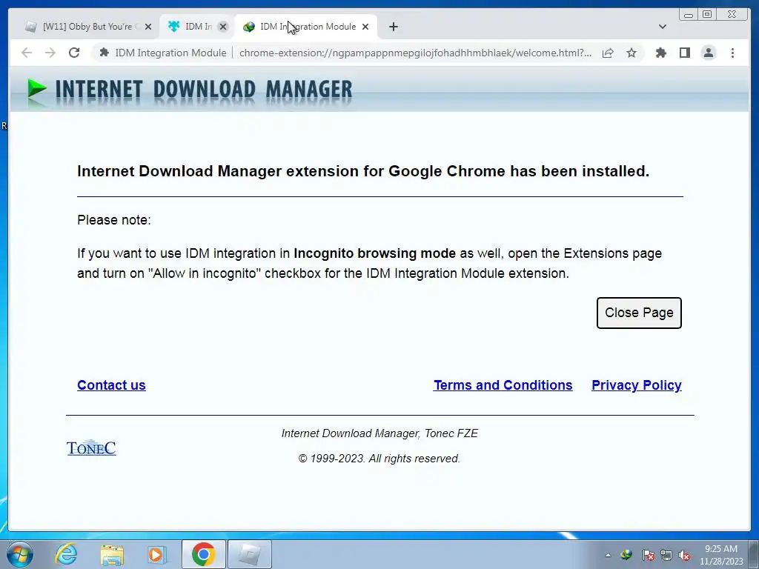Open the clock showing 9:25 AM
This screenshot has width=759, height=569.
tap(721, 555)
